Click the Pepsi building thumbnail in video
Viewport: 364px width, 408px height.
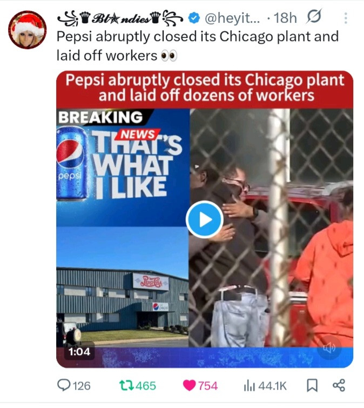123,286
